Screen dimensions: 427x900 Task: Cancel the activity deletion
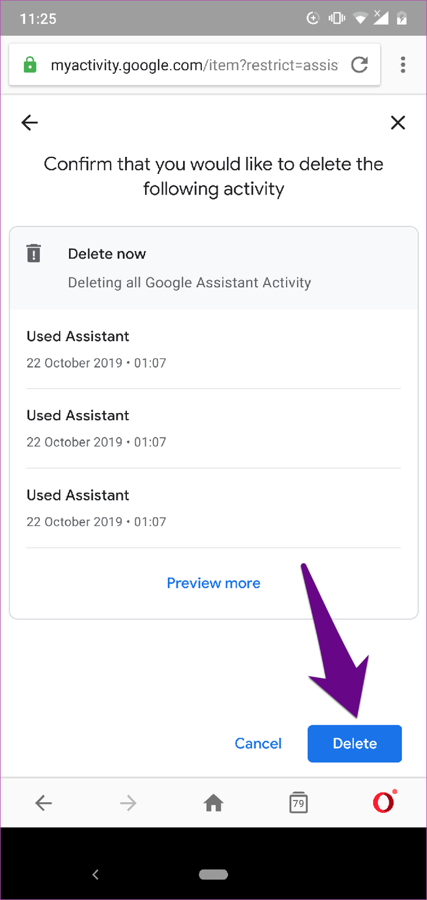coord(258,743)
